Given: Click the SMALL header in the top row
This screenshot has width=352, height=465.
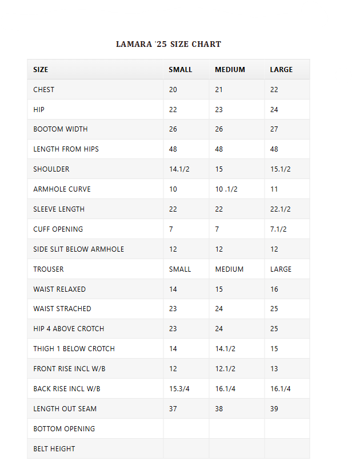Looking at the screenshot, I should point(181,70).
